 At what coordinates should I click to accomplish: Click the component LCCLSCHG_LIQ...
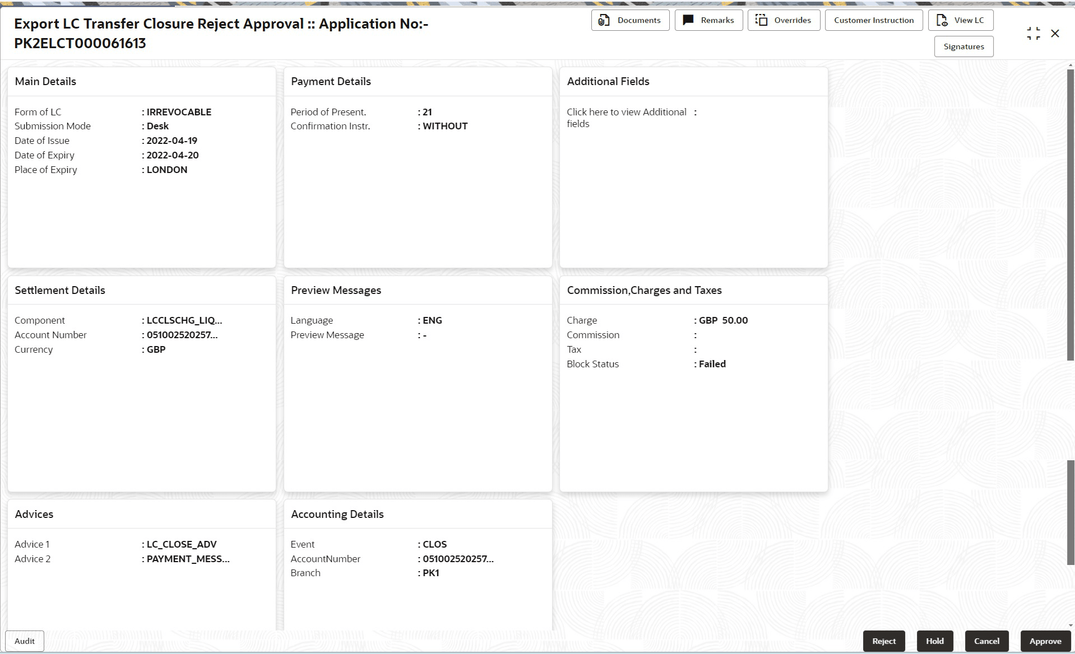point(184,320)
